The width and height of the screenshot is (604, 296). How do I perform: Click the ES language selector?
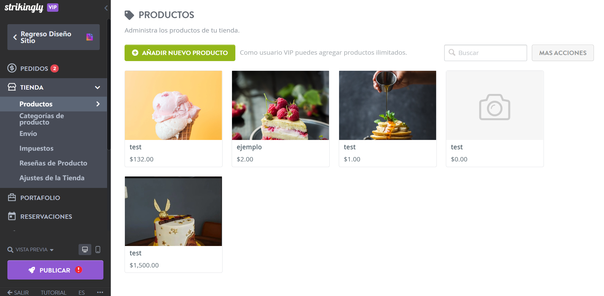(x=82, y=293)
